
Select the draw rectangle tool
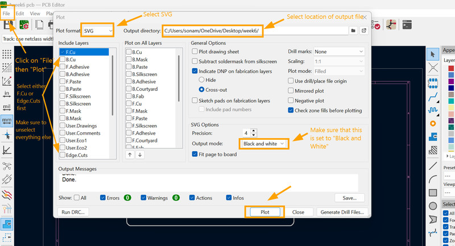433,193
